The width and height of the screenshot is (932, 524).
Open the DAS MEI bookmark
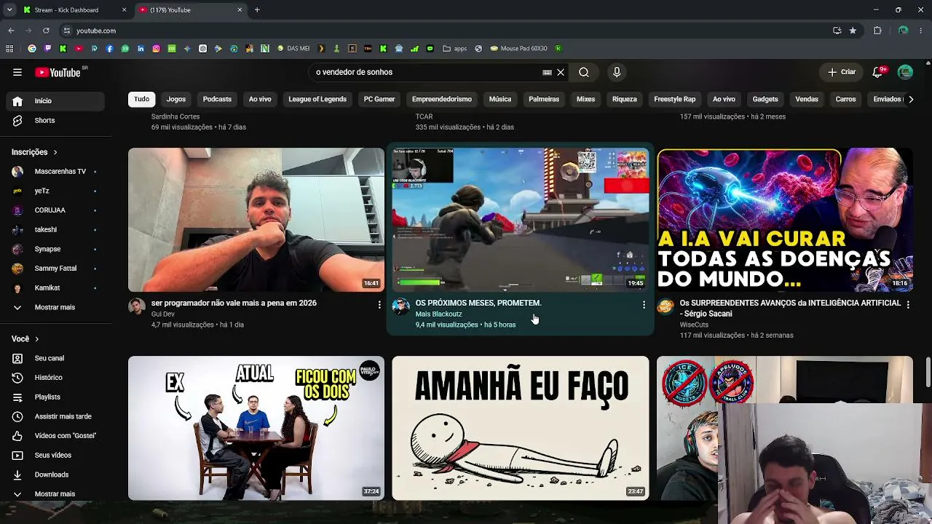point(293,49)
